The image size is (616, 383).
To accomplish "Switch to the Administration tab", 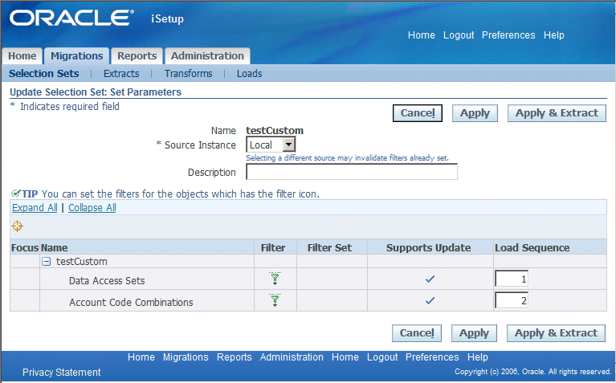I will [x=207, y=55].
